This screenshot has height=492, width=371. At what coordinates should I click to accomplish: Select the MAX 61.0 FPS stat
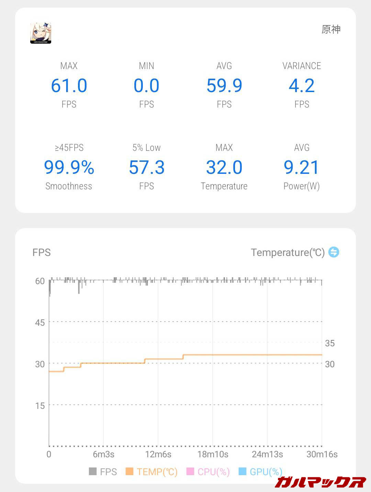pyautogui.click(x=69, y=86)
